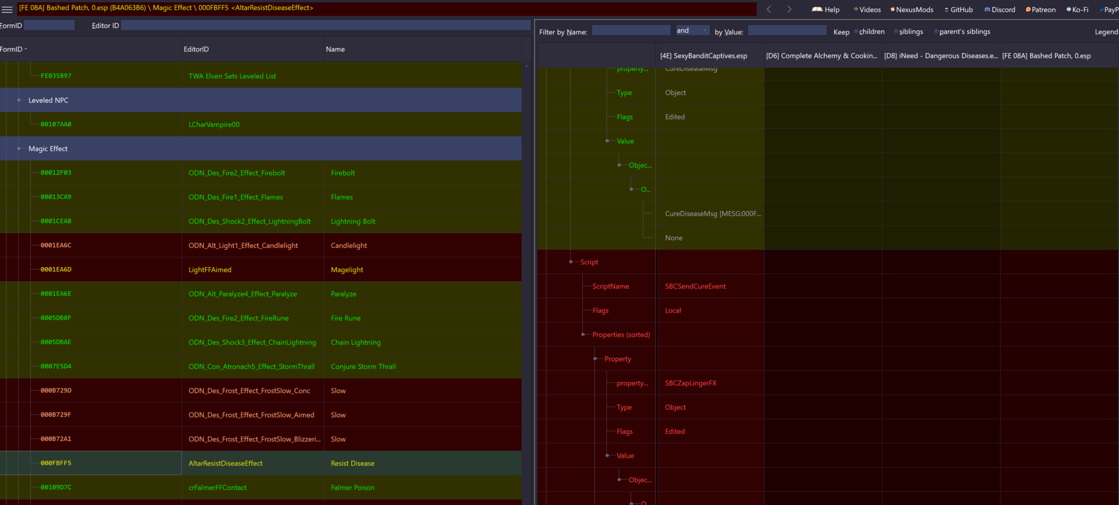Focus the Filter by Name field

631,30
